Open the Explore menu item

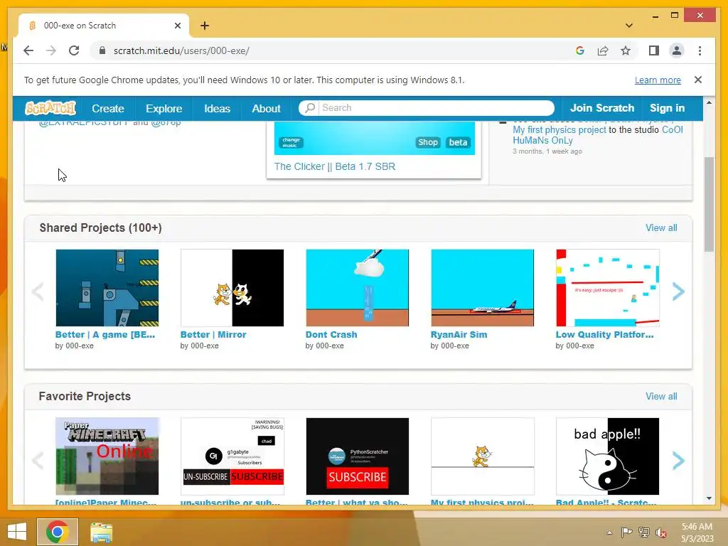(164, 109)
